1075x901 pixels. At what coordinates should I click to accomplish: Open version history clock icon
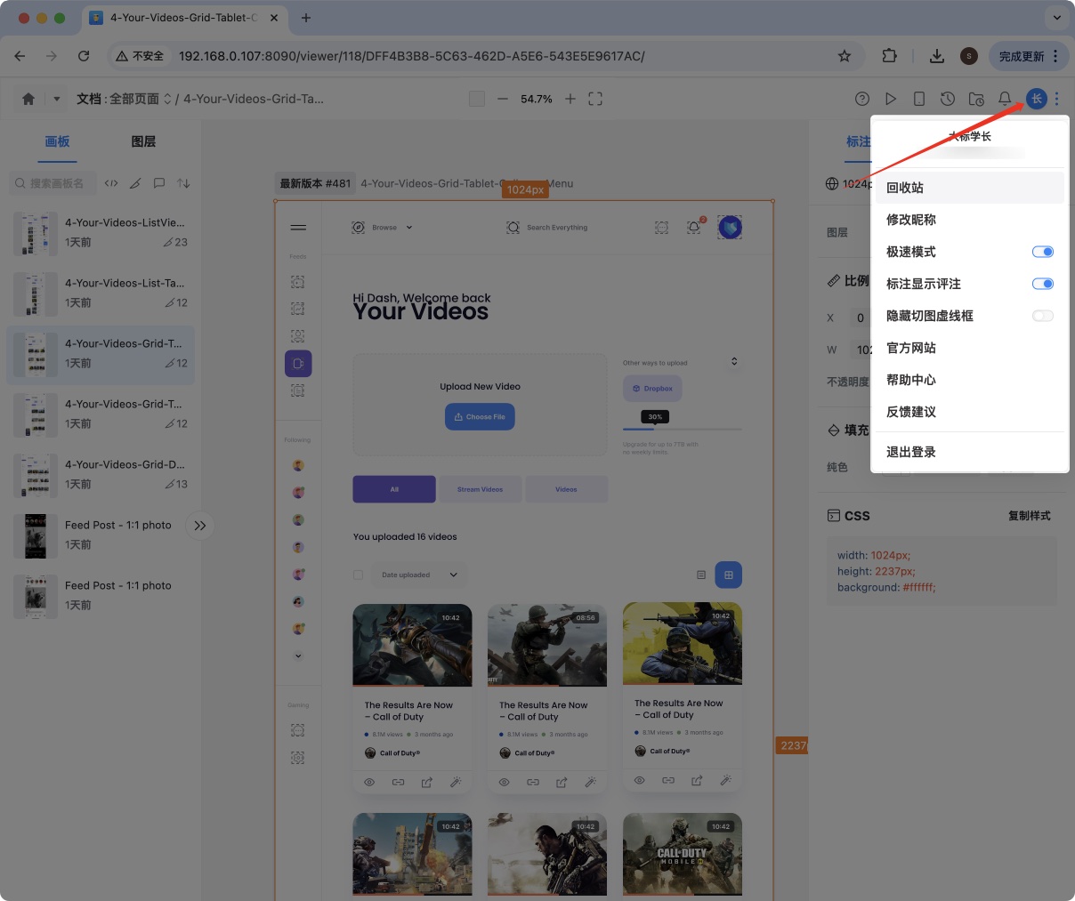[x=948, y=99]
